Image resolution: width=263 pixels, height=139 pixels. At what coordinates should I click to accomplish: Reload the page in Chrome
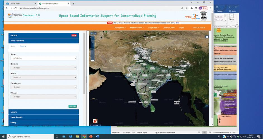tap(15, 8)
